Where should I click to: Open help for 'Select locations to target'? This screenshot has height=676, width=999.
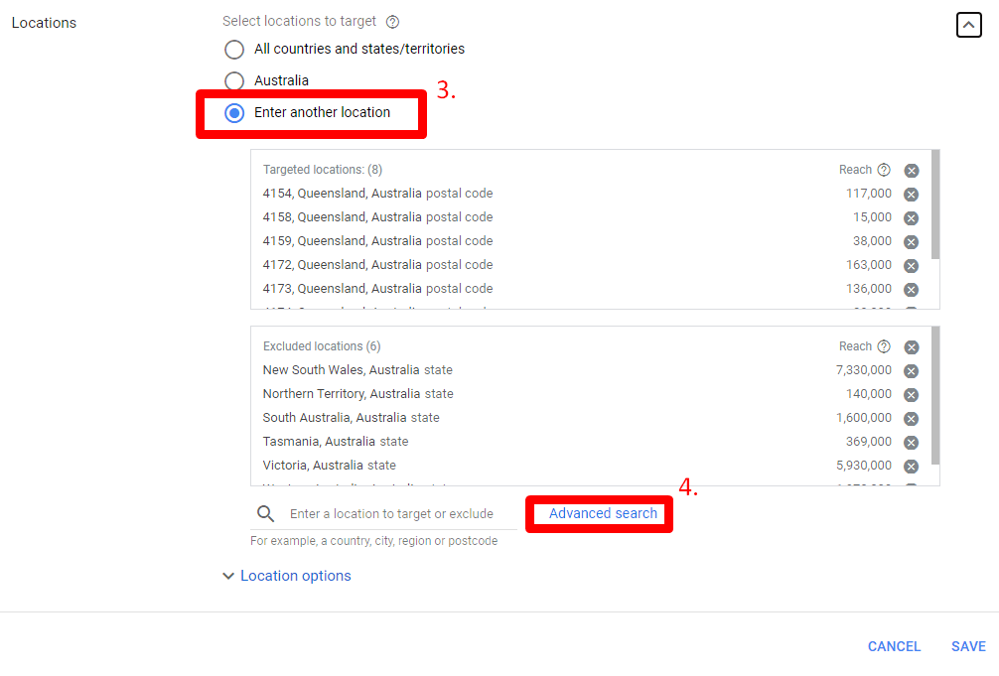(391, 21)
